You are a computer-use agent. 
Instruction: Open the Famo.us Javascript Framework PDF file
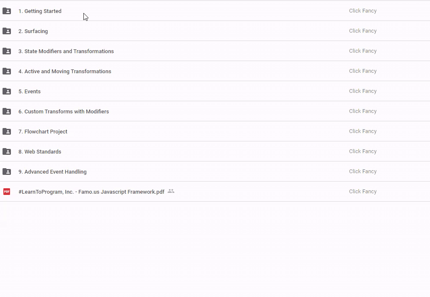pyautogui.click(x=91, y=192)
